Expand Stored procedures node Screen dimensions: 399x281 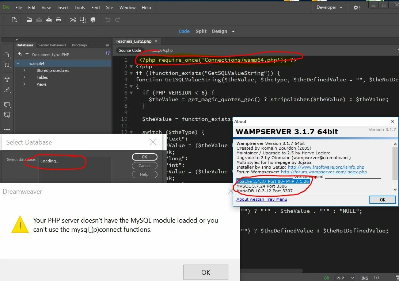[x=24, y=70]
